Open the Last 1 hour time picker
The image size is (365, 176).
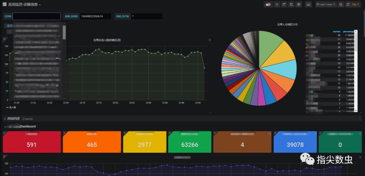pyautogui.click(x=326, y=4)
